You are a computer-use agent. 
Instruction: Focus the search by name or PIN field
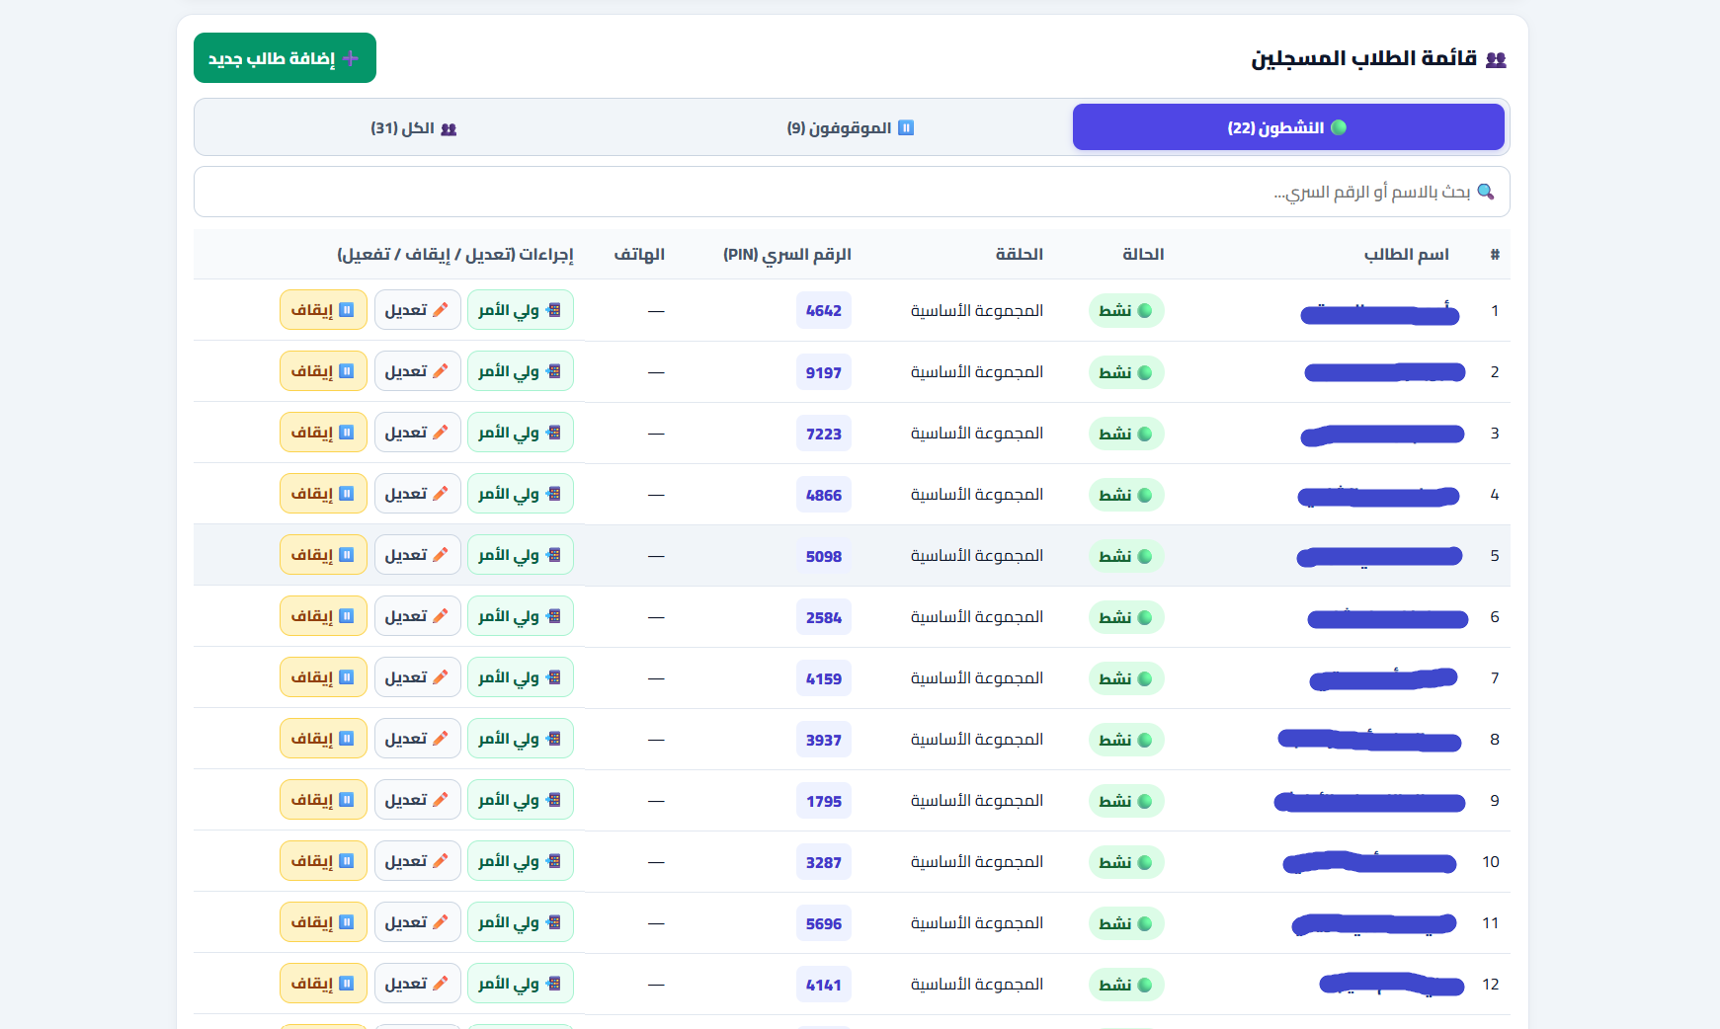pos(852,192)
